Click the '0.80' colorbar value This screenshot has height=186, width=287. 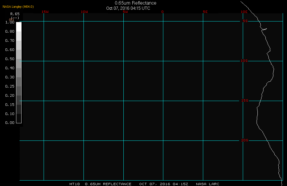10,31
